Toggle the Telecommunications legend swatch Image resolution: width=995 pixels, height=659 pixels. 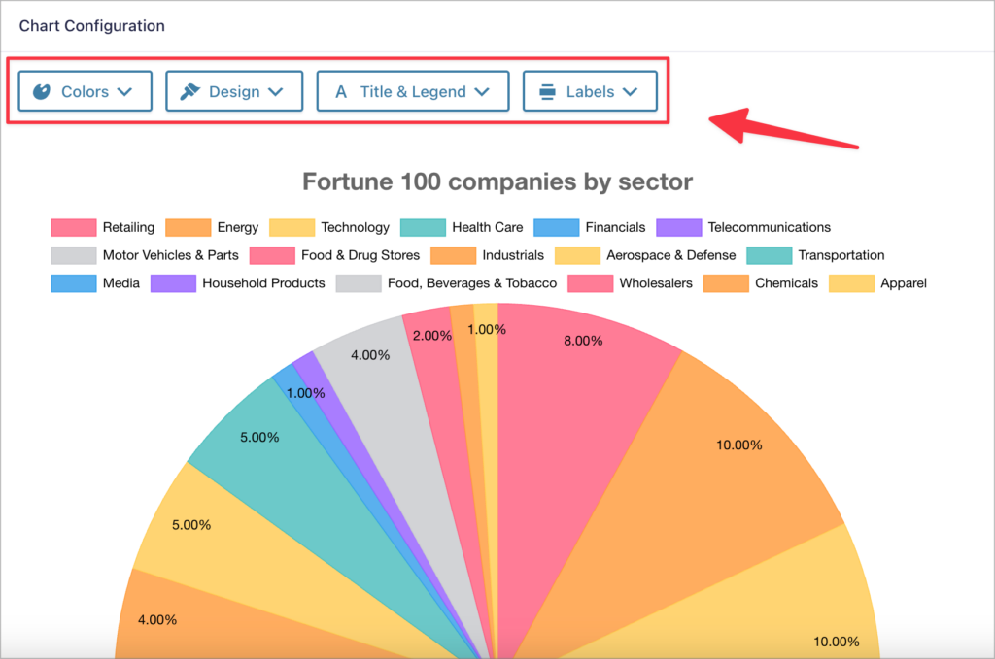pos(679,227)
